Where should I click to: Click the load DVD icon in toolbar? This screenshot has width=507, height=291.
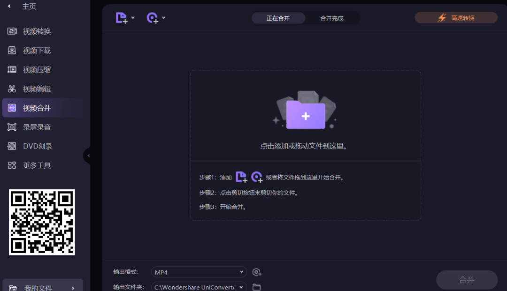tap(152, 17)
